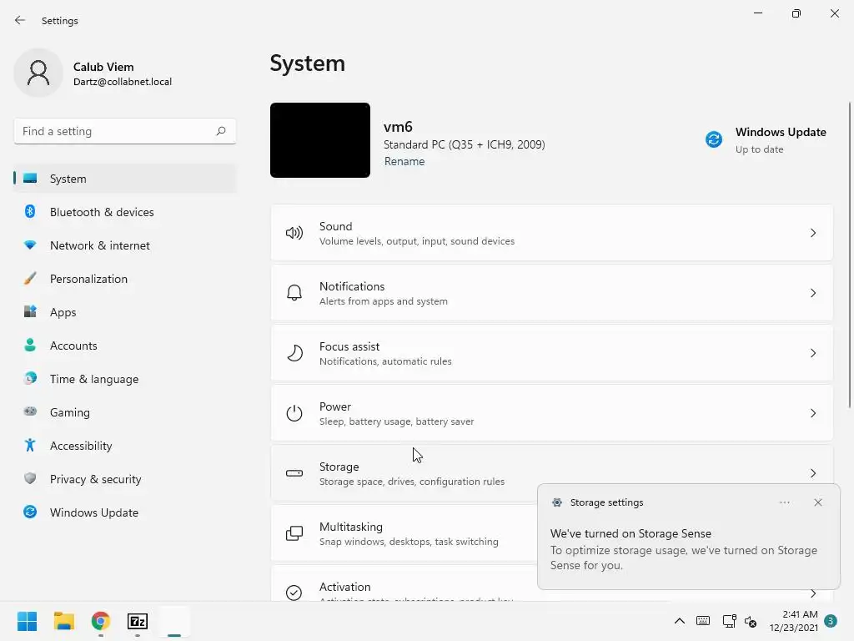
Task: Click the network tray icon
Action: pyautogui.click(x=729, y=621)
